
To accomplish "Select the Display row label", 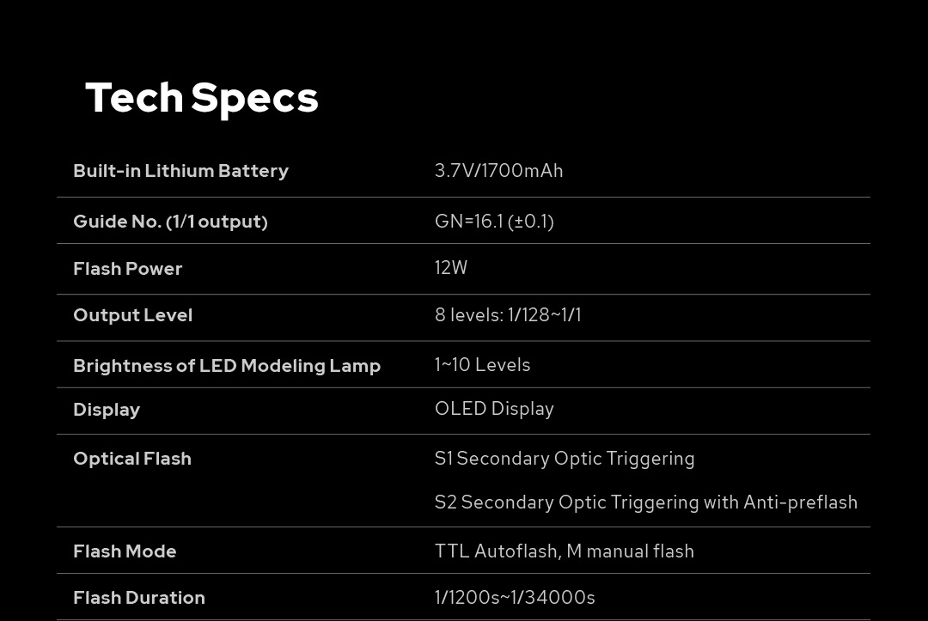I will coord(107,410).
